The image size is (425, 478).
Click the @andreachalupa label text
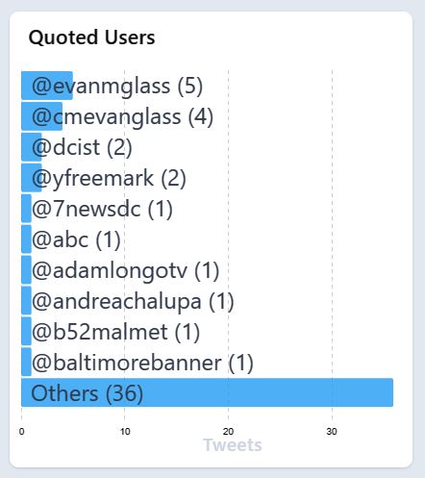tap(116, 302)
